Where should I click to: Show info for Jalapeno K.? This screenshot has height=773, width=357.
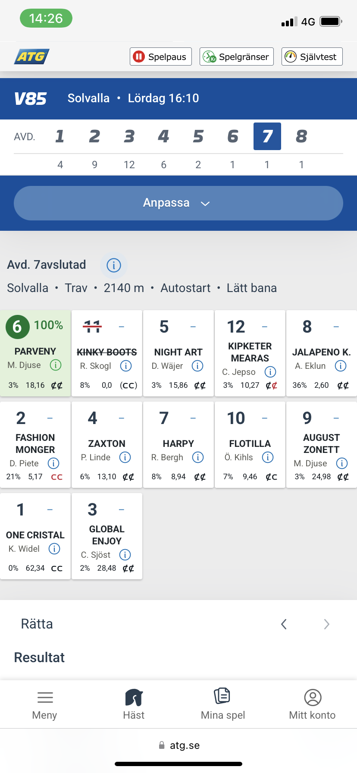(341, 366)
